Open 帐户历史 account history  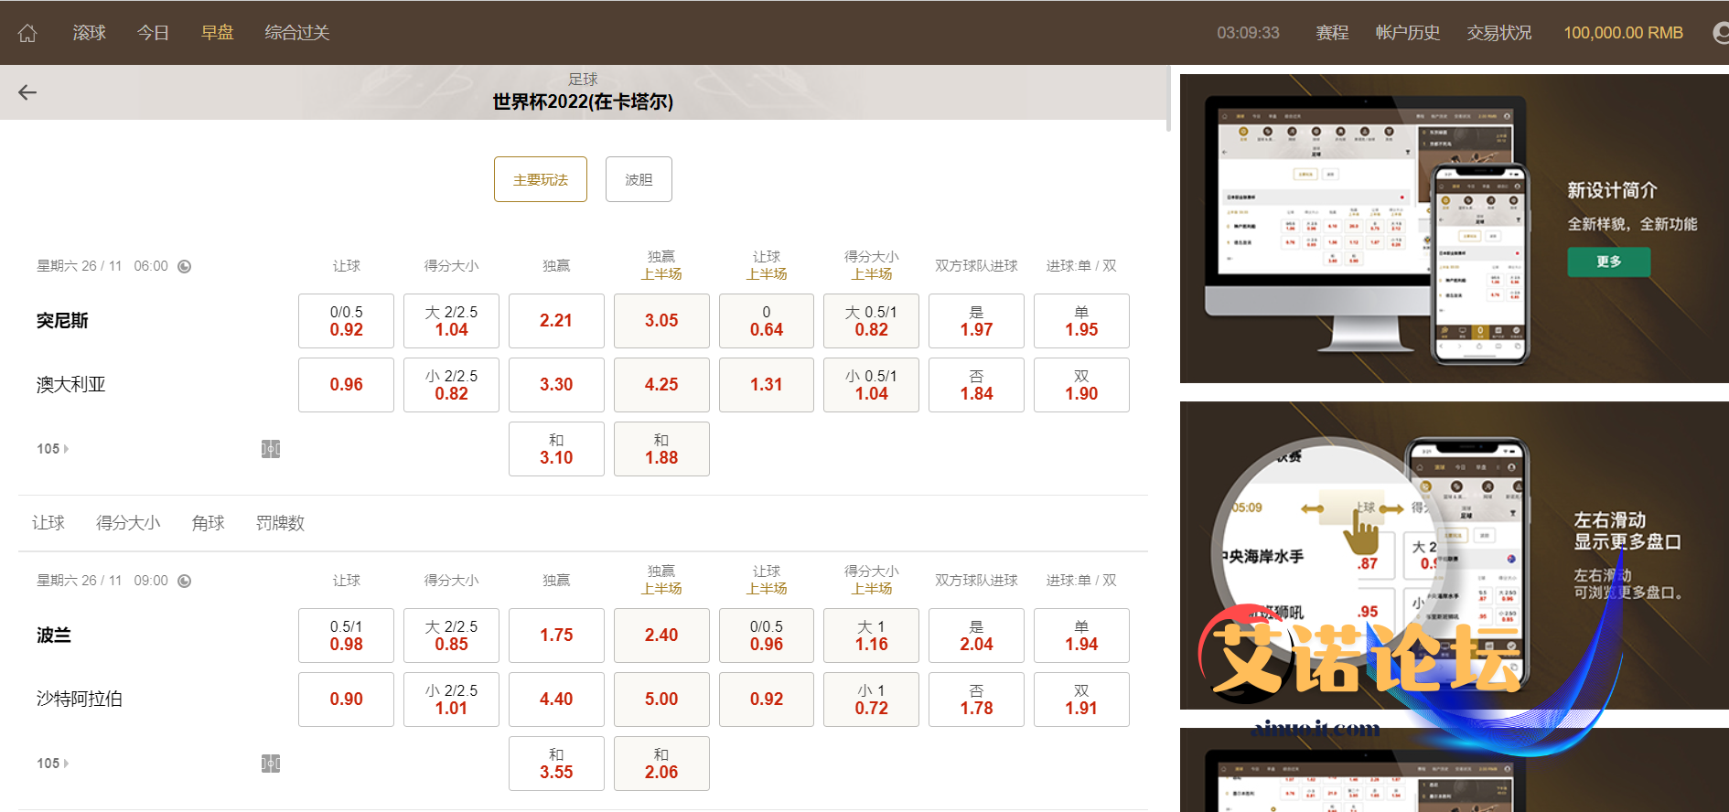[1408, 33]
